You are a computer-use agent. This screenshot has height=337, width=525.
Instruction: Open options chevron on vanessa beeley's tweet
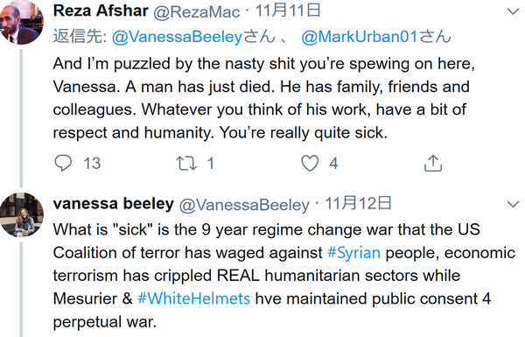tap(513, 204)
